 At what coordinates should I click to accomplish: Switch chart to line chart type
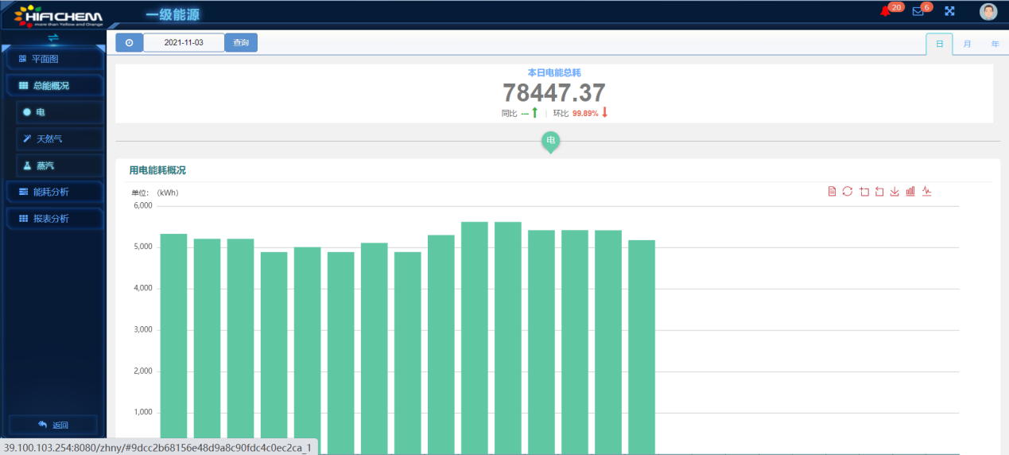pos(926,191)
